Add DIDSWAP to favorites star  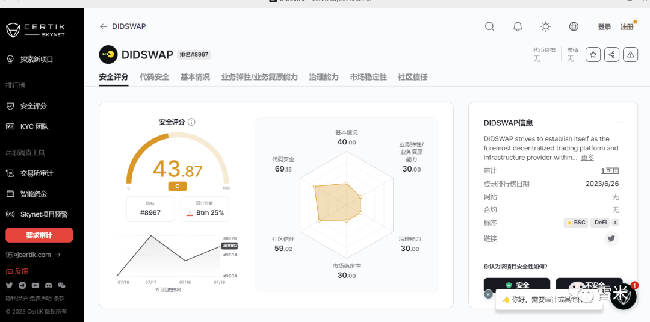tap(593, 54)
